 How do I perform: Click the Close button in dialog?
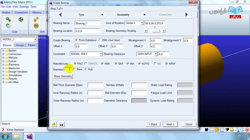point(189,124)
